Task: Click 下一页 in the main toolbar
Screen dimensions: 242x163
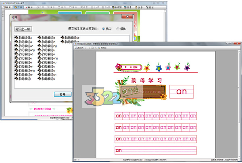Action: [x=106, y=7]
